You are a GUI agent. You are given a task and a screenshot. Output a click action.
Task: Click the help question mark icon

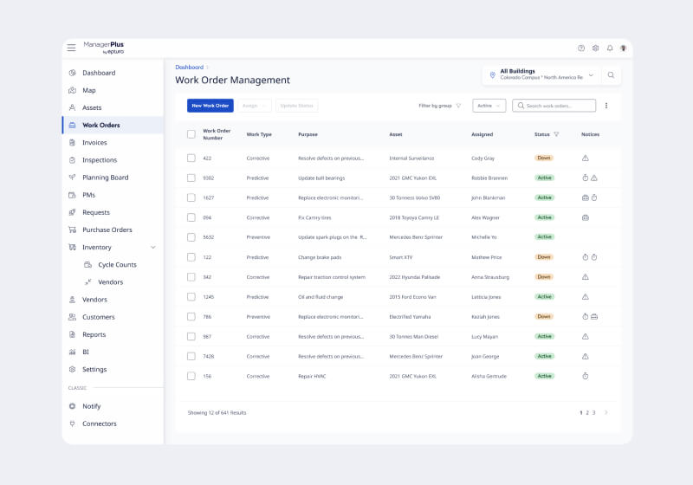click(581, 48)
